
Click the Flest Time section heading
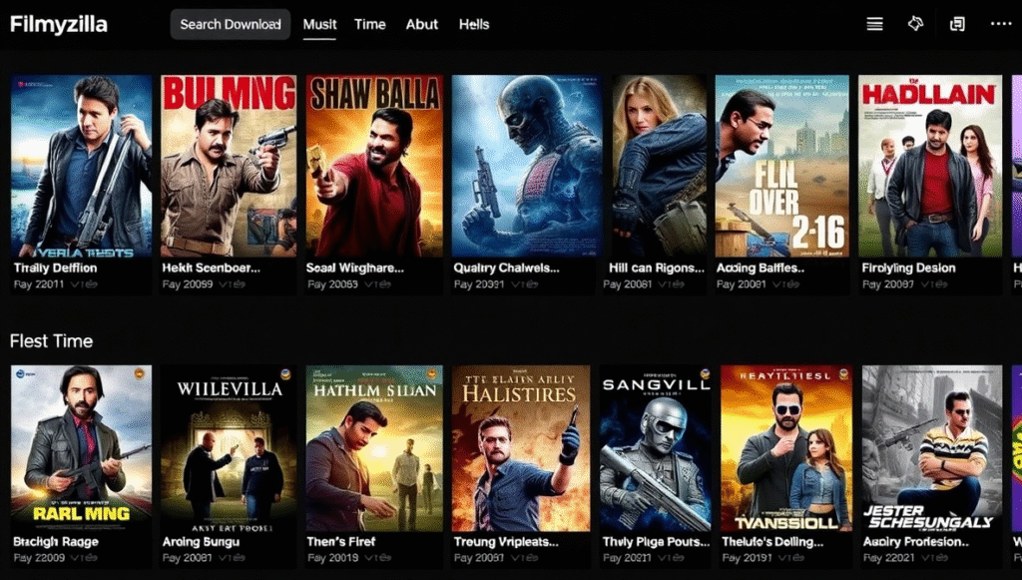51,341
